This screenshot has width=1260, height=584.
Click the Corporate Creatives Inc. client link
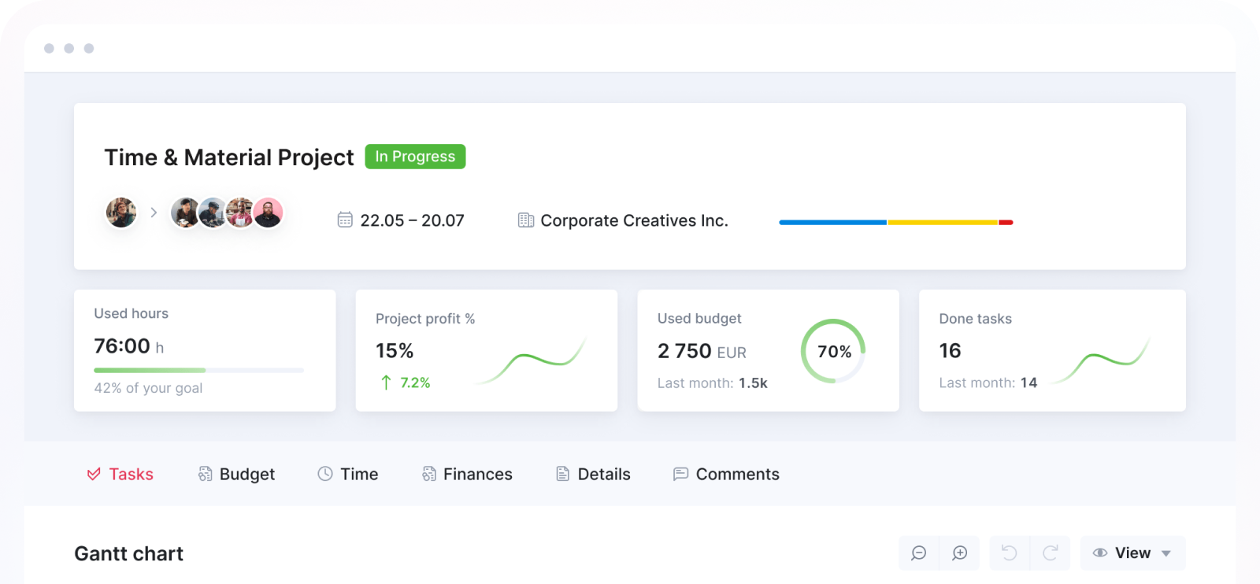coord(634,220)
